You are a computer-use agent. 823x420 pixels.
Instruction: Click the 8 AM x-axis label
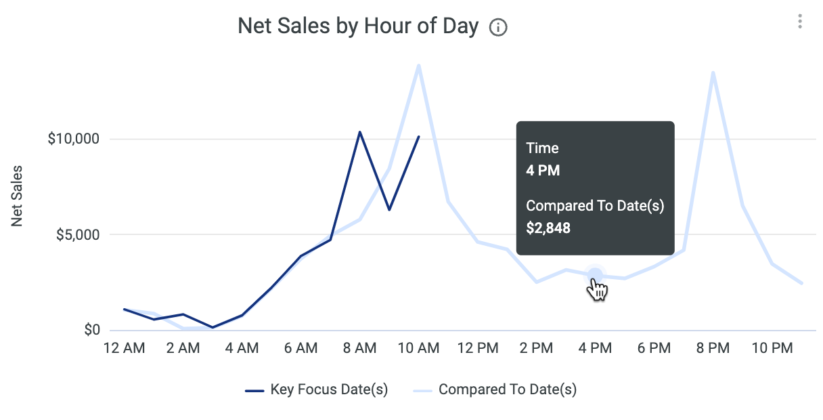pos(359,348)
